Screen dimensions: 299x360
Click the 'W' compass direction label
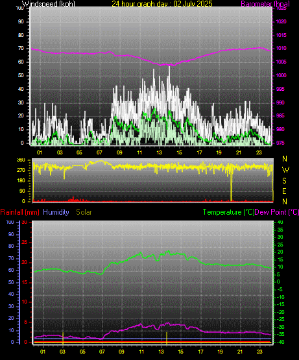pos(285,170)
